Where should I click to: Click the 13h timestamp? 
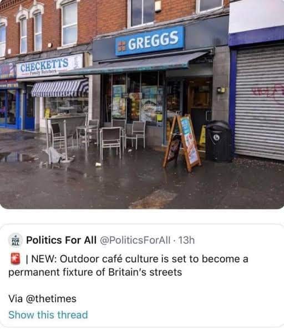186,240
